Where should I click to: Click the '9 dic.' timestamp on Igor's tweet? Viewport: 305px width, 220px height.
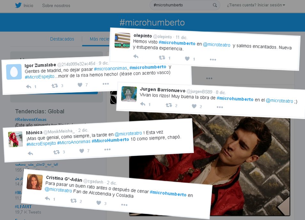(104, 63)
